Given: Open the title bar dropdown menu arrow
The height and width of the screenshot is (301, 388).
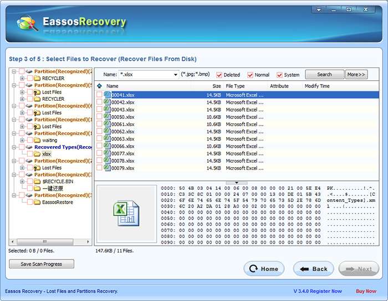Looking at the screenshot, I should point(319,9).
